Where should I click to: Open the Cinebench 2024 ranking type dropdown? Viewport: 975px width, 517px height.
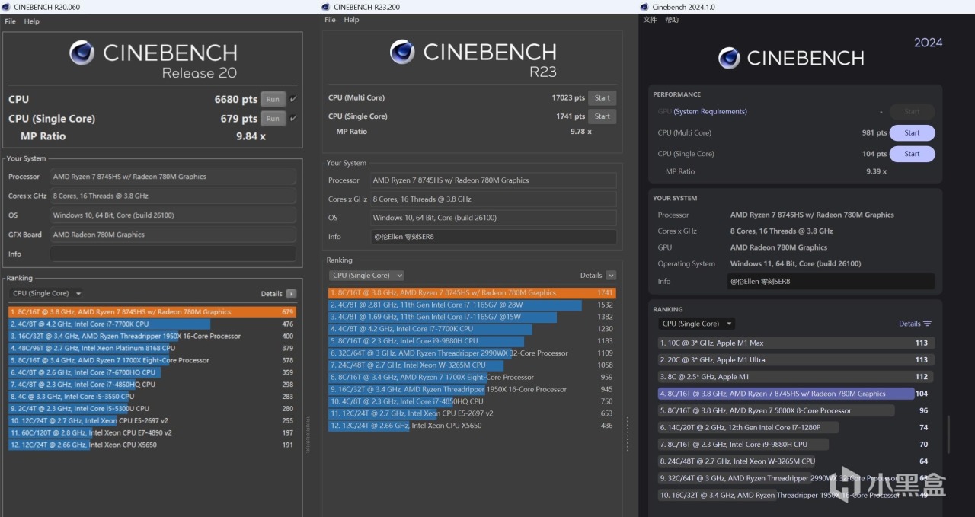[696, 324]
